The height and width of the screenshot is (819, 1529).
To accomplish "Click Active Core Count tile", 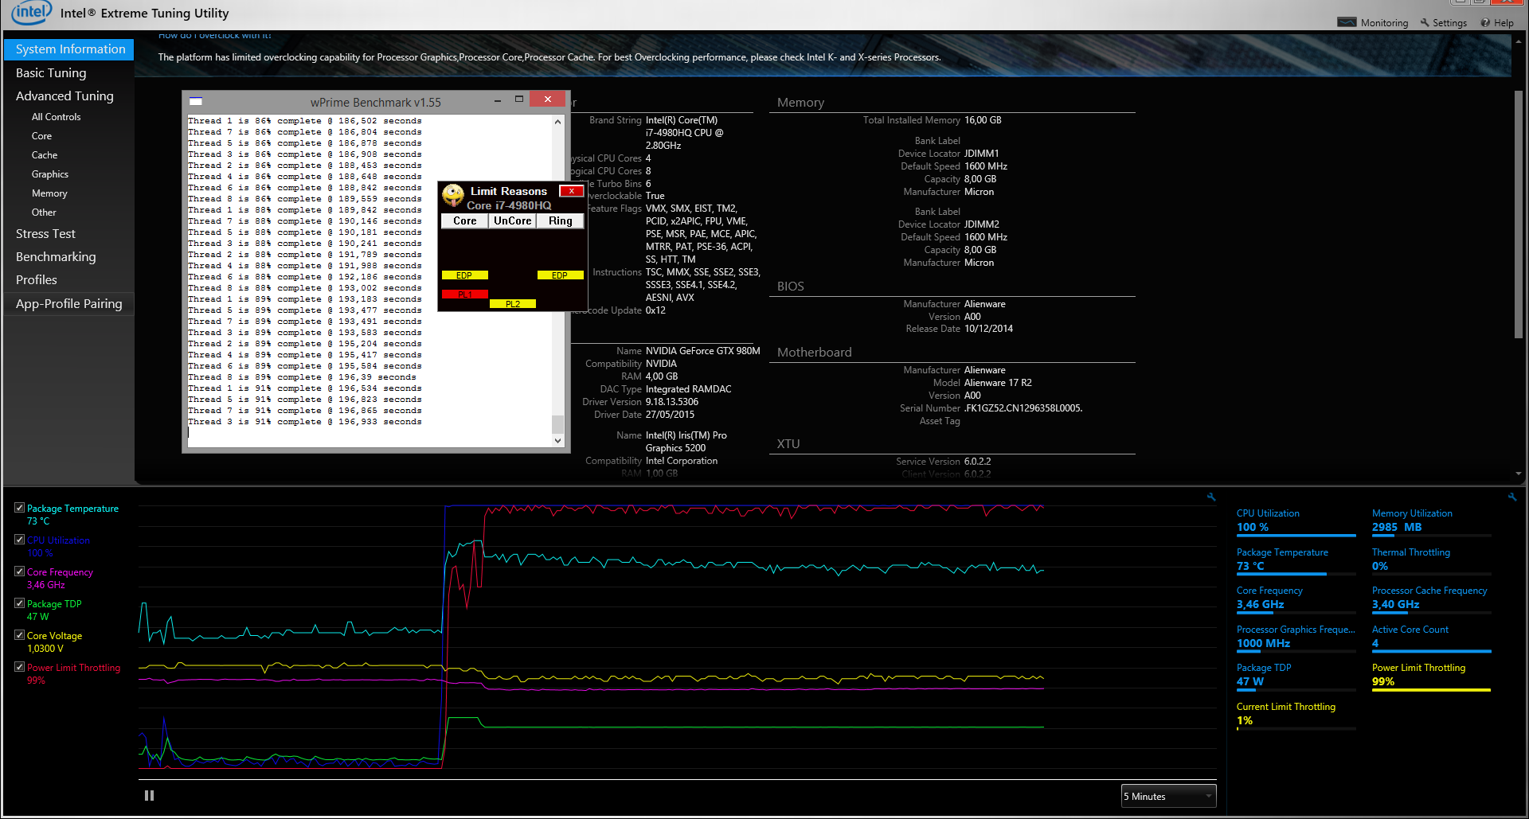I will (1431, 638).
